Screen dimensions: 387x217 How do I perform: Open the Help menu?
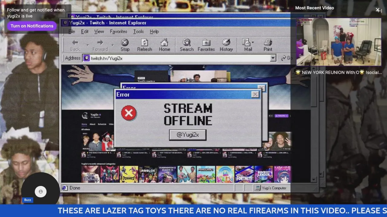point(154,31)
